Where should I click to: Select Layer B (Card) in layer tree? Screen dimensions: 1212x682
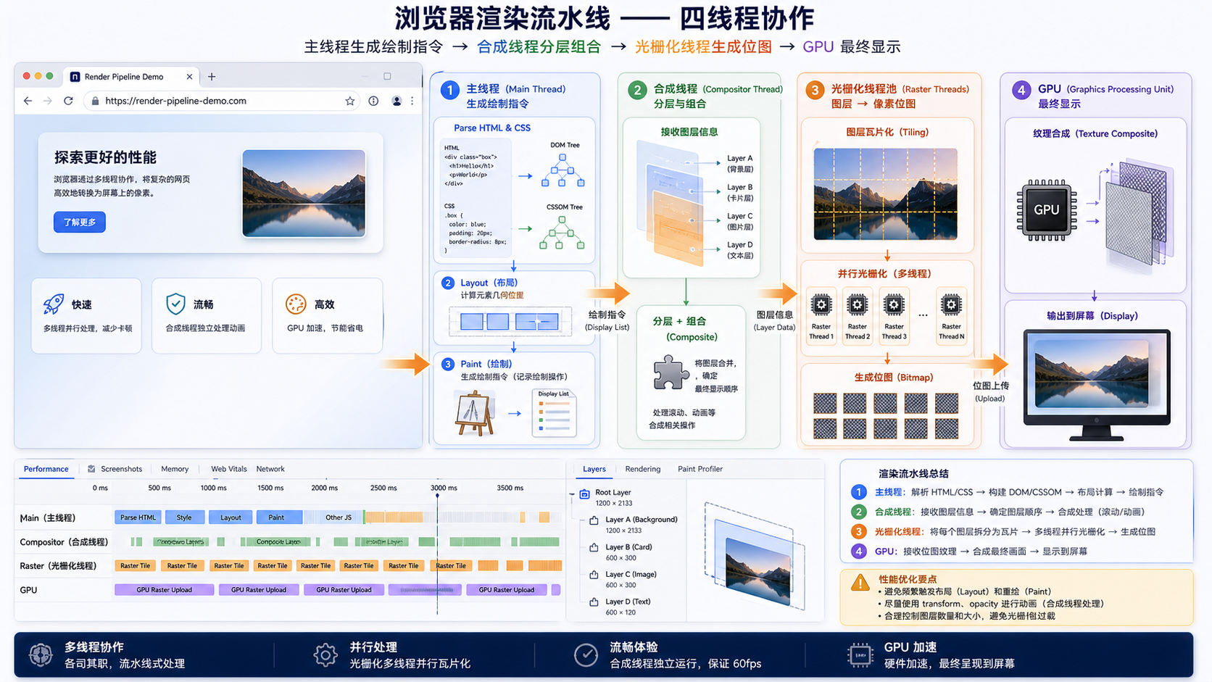pyautogui.click(x=628, y=547)
